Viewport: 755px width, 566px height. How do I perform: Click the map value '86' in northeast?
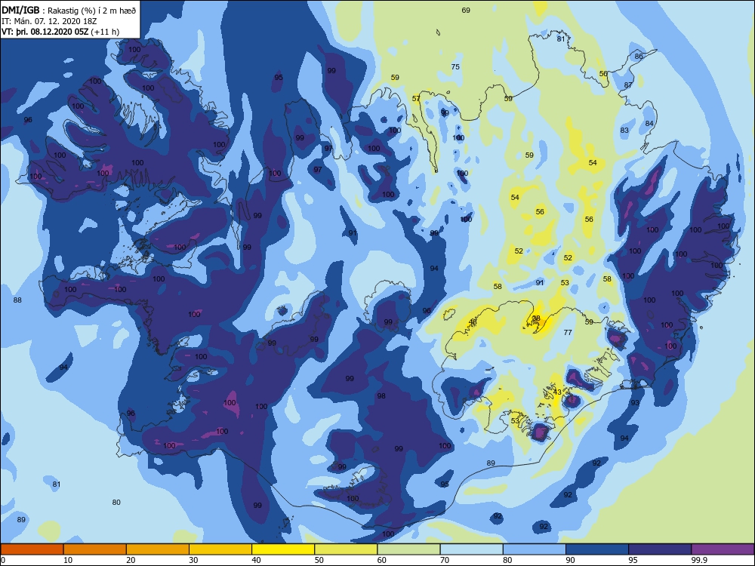click(639, 57)
